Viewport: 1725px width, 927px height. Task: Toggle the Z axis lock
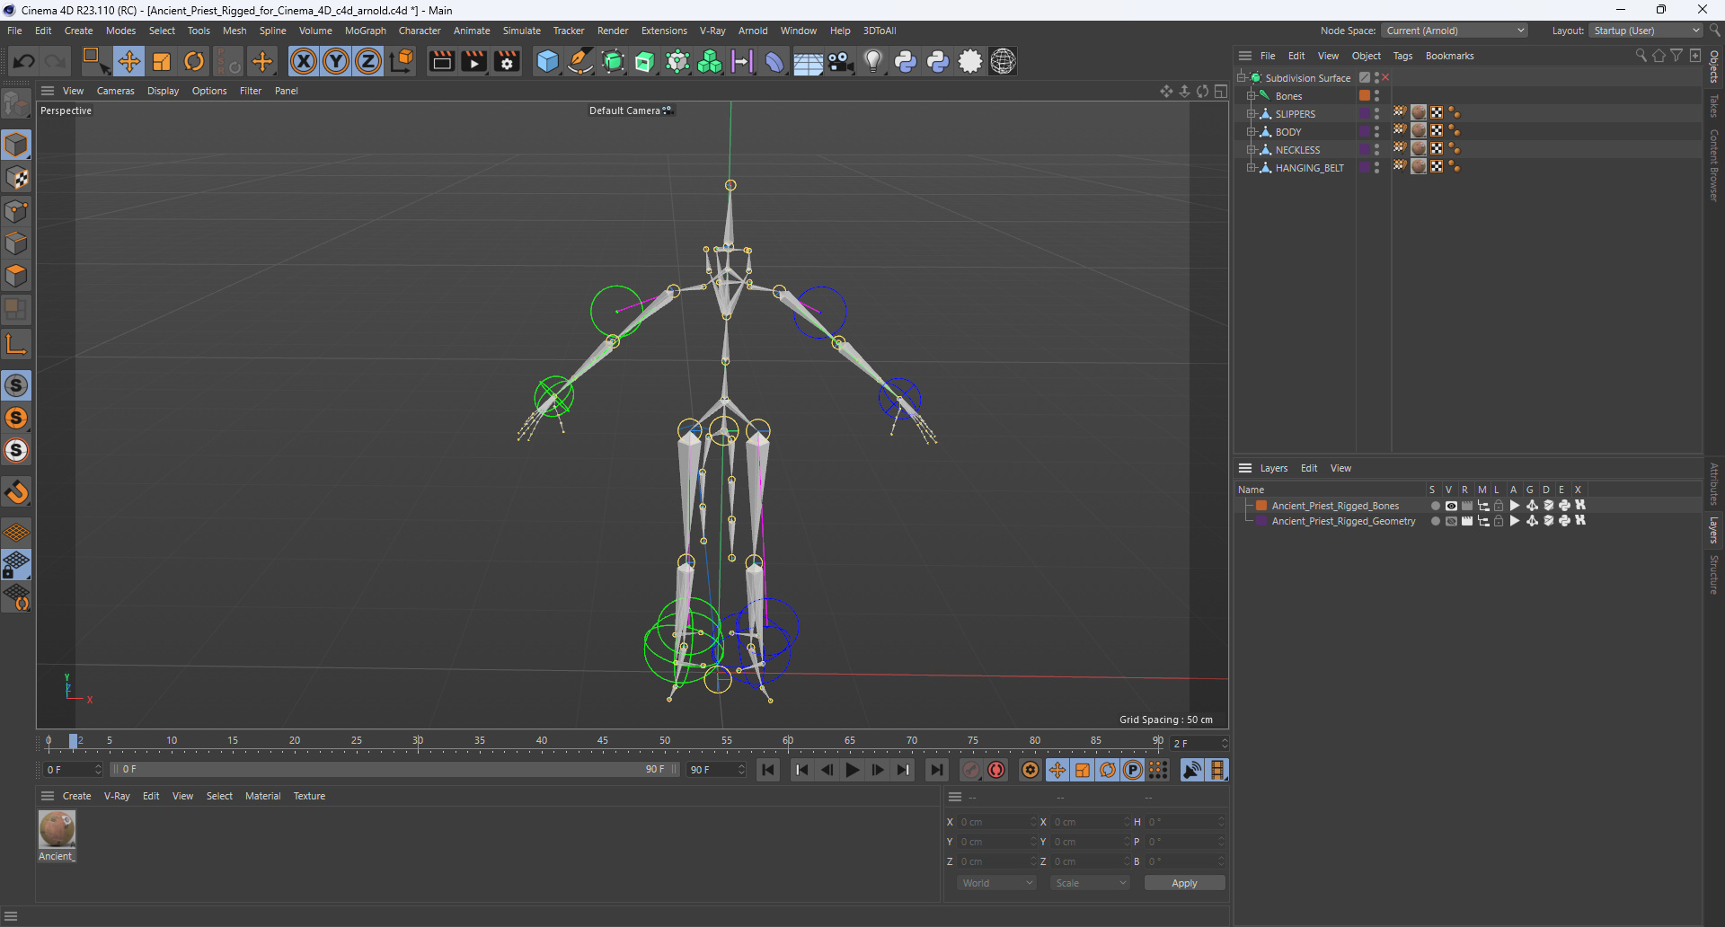368,61
